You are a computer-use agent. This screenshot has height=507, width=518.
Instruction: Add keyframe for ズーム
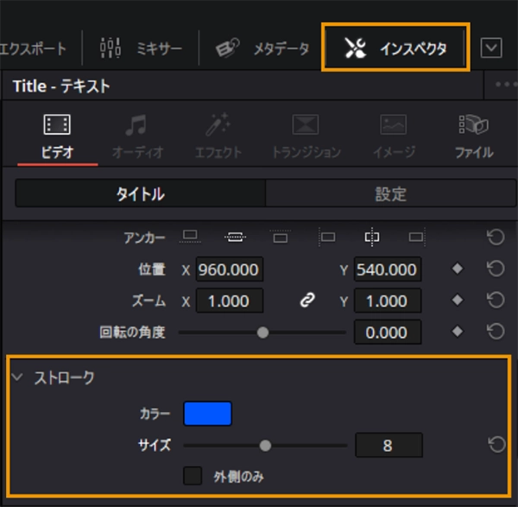tap(458, 300)
